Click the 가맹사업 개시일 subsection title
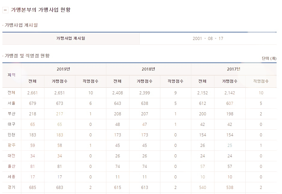 click(21, 25)
